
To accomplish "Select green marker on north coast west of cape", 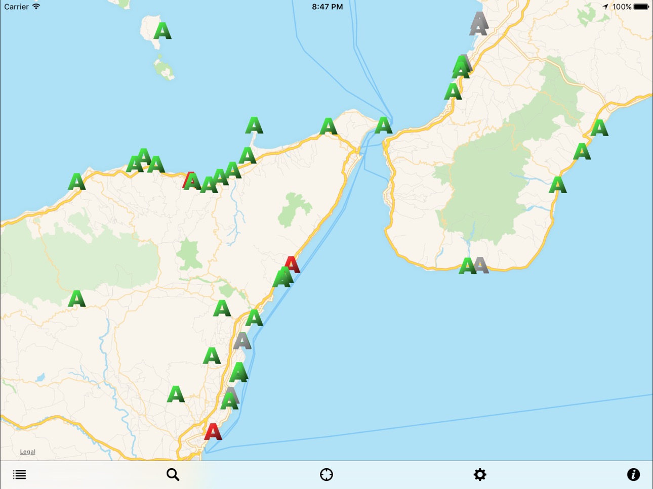I will [x=329, y=126].
